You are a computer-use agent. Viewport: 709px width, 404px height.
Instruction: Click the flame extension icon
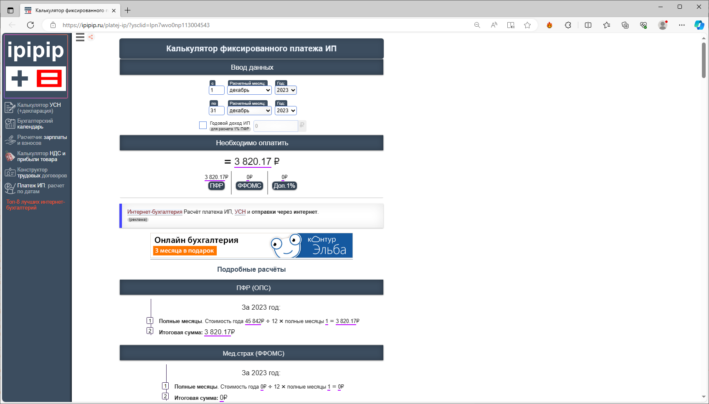click(549, 25)
